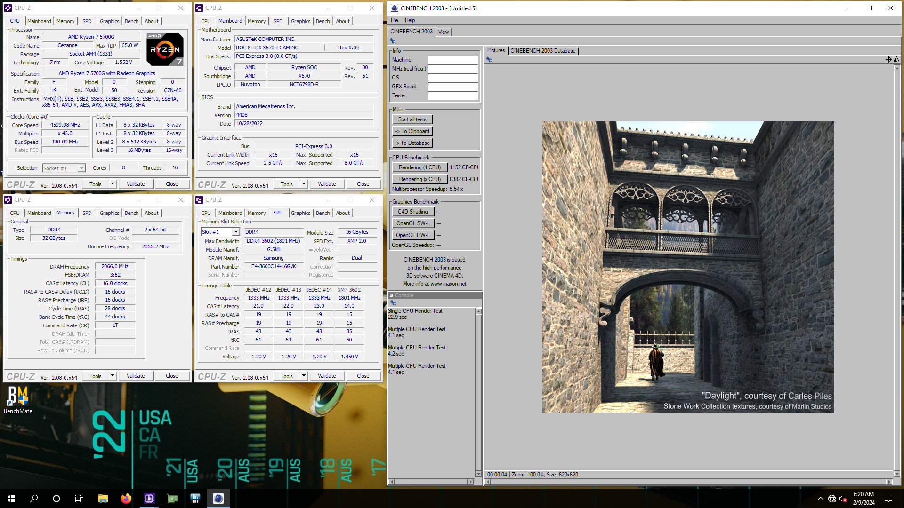904x508 pixels.
Task: Open the notification center icon
Action: 888,499
